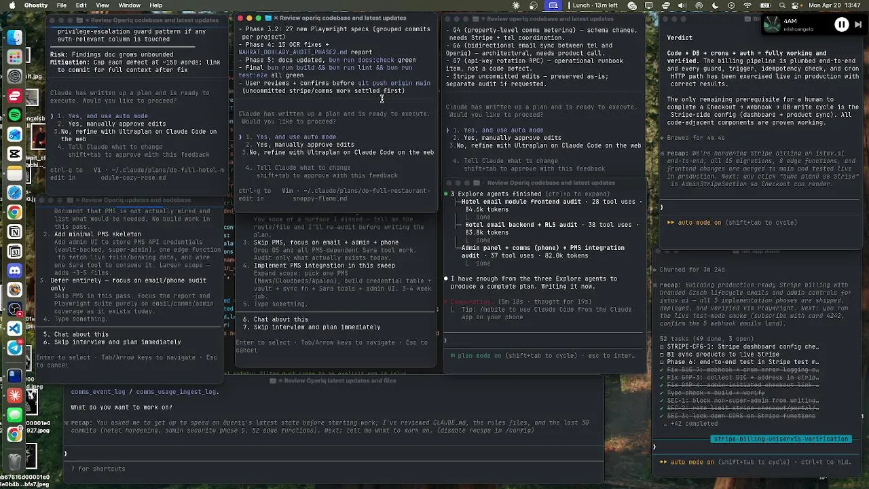Click the completed Fix GAP-4 task

tap(739, 385)
